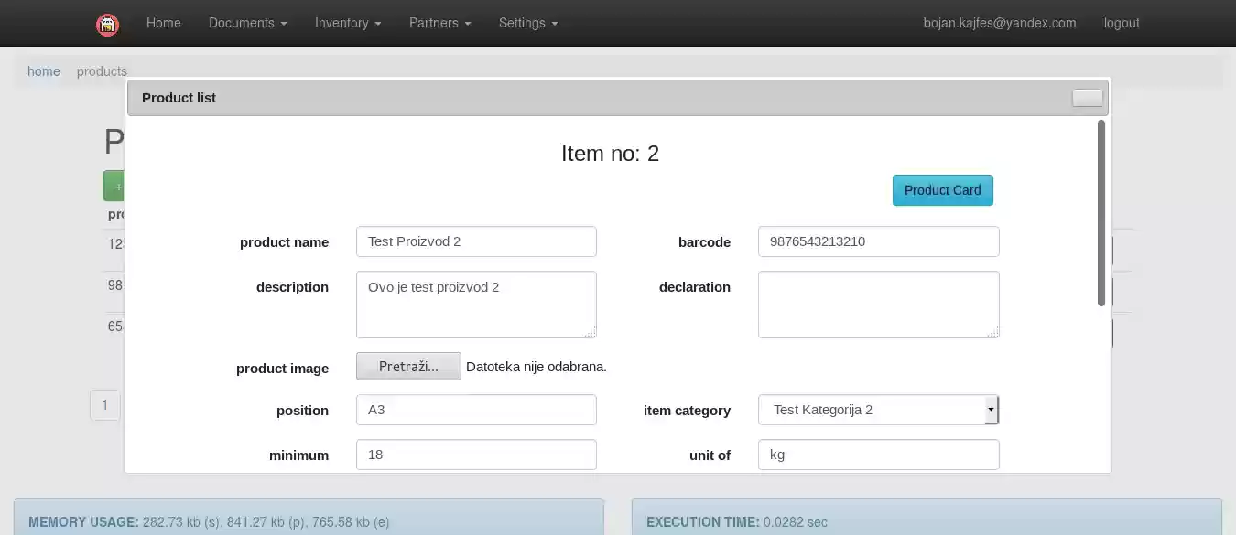This screenshot has width=1236, height=535.
Task: Click logout in the top bar
Action: point(1121,23)
